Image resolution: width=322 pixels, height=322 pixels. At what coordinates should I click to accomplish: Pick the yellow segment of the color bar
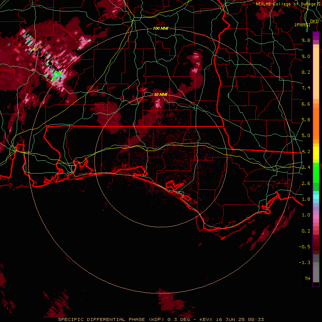click(x=316, y=153)
